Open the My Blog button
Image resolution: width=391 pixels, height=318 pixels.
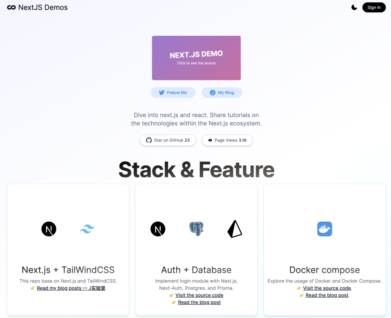tap(222, 93)
